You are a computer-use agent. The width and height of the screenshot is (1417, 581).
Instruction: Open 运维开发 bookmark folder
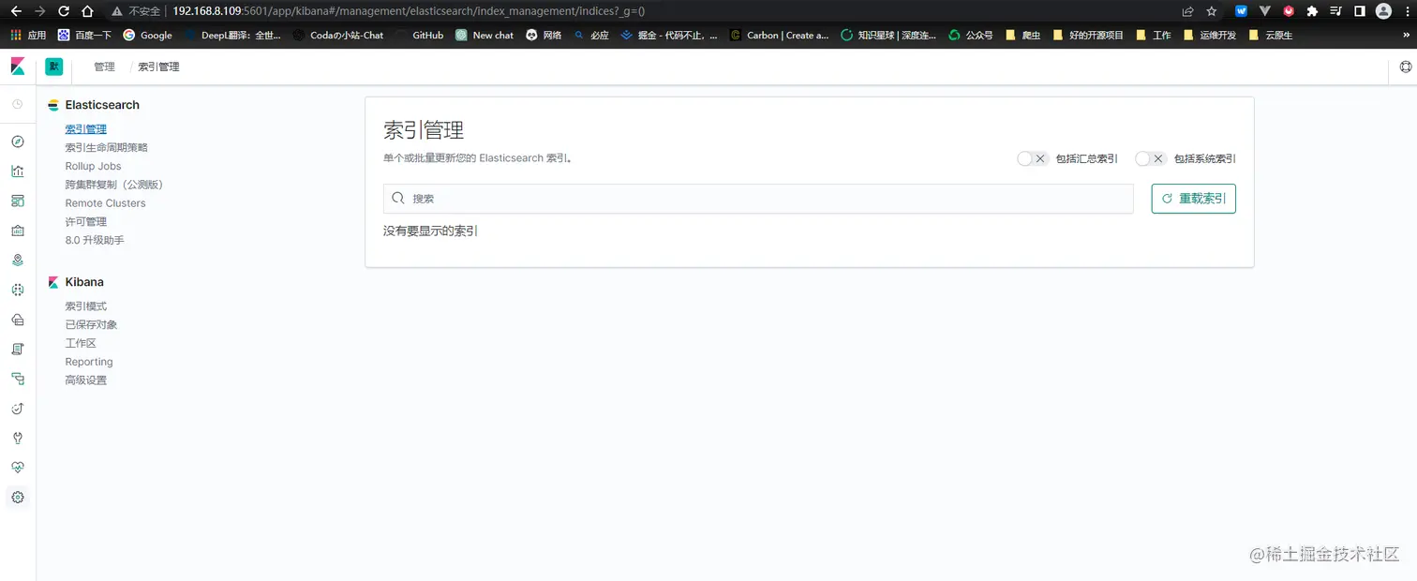click(x=1210, y=35)
